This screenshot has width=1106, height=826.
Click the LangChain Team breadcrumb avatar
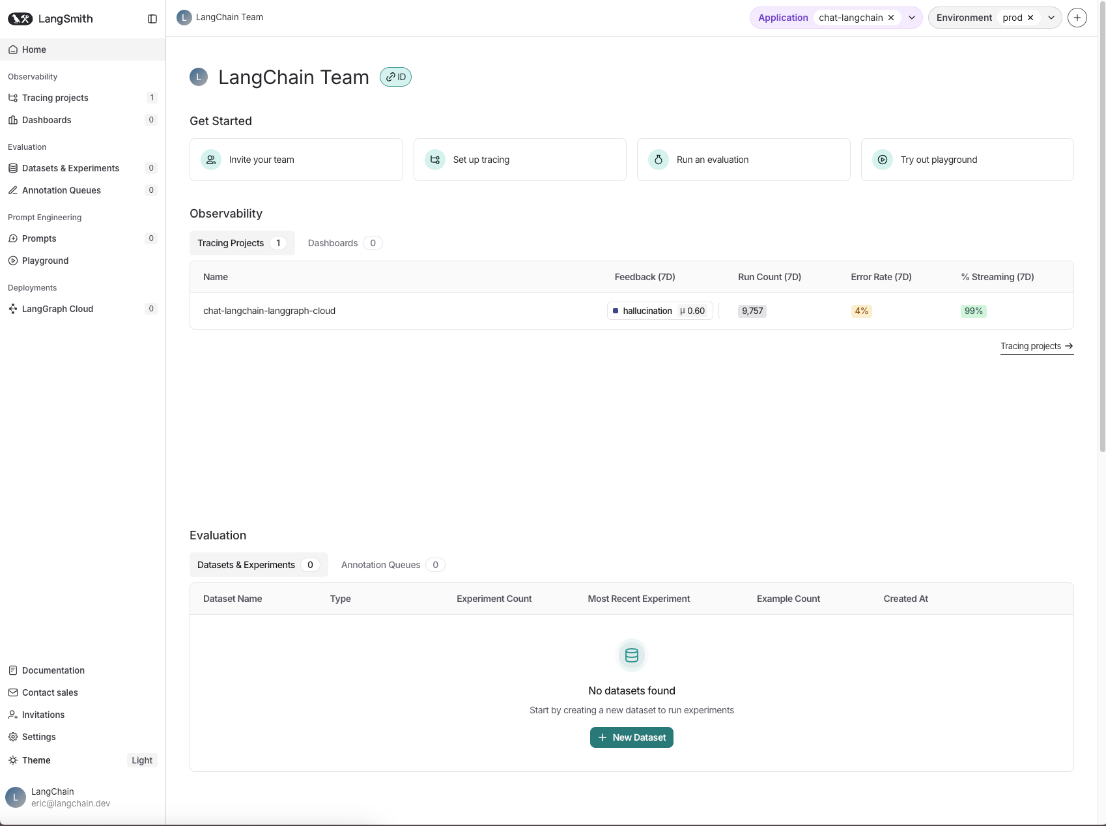(184, 18)
